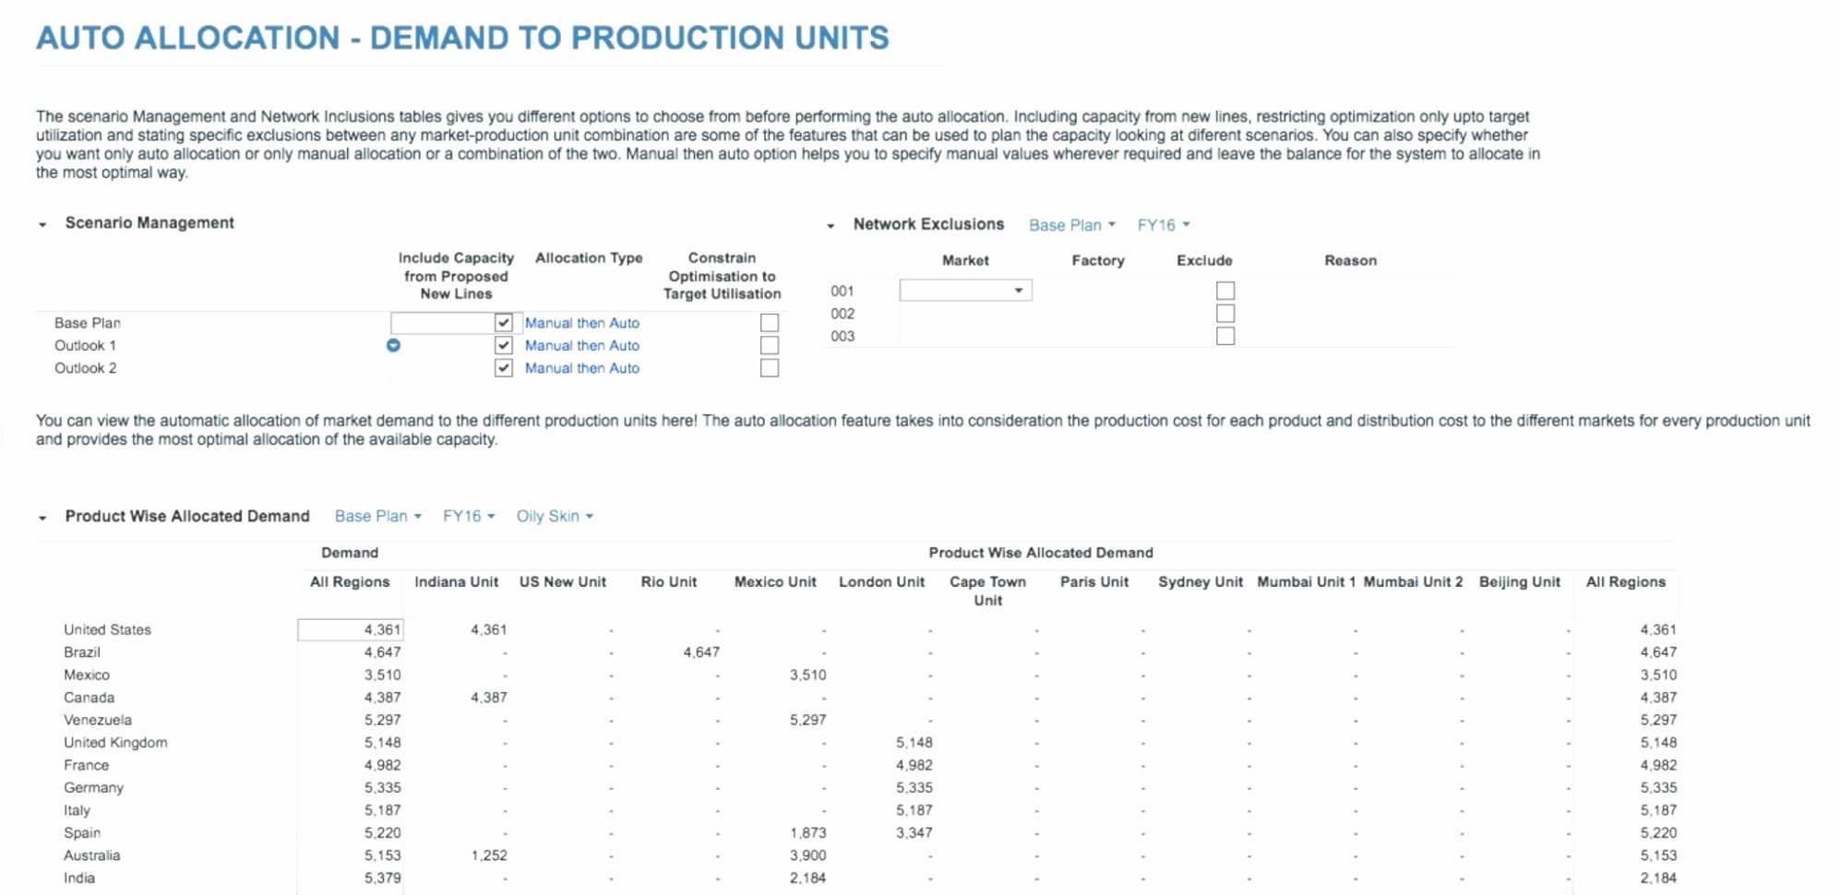The image size is (1841, 895).
Task: Open FY16 dropdown next to Network Exclusions
Action: coord(1163,225)
